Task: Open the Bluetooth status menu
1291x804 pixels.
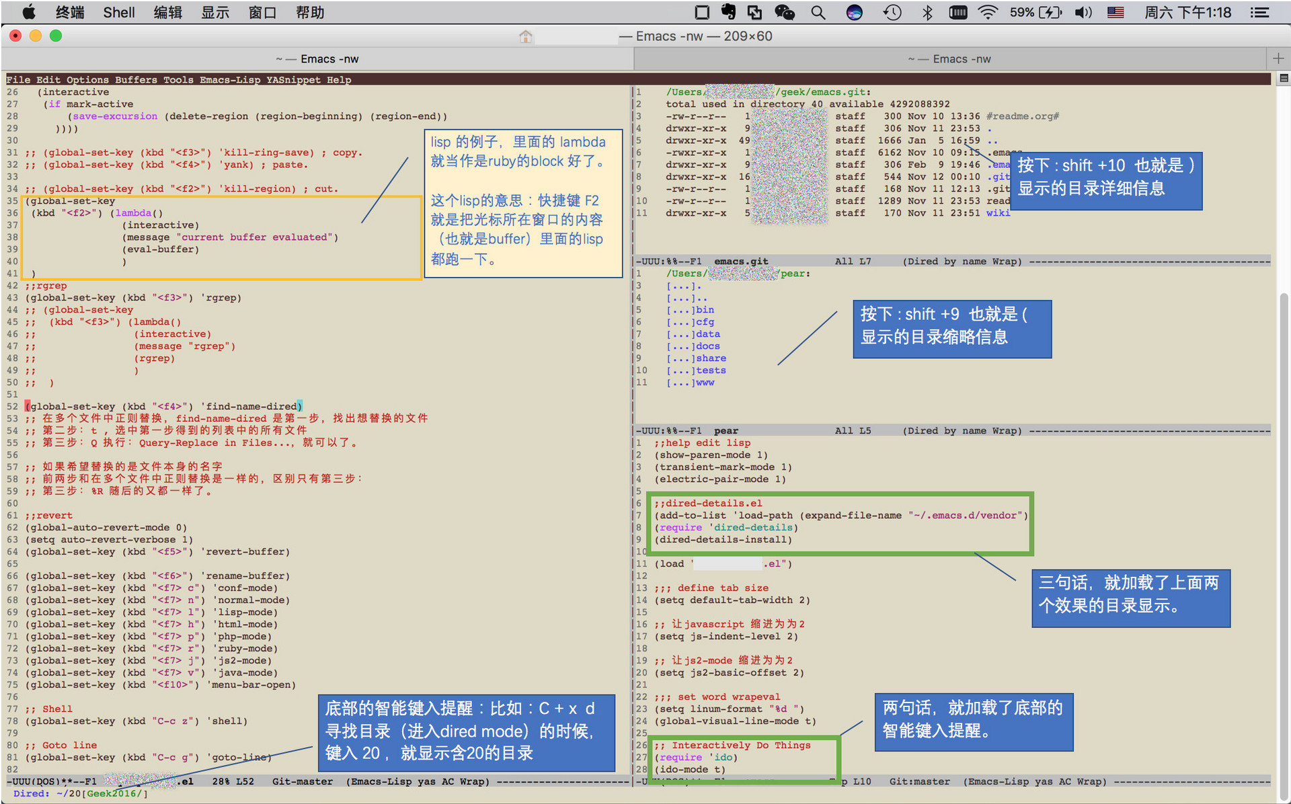Action: click(927, 12)
